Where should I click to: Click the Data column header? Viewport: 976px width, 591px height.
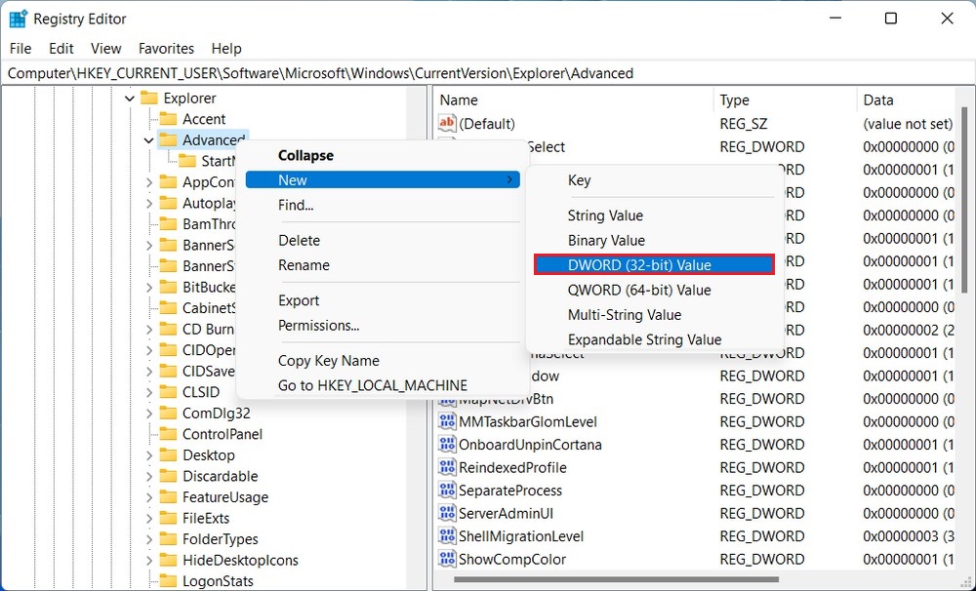click(x=906, y=100)
